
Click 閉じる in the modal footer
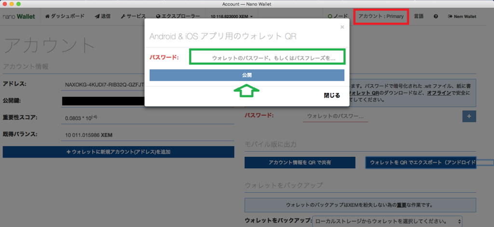point(332,95)
